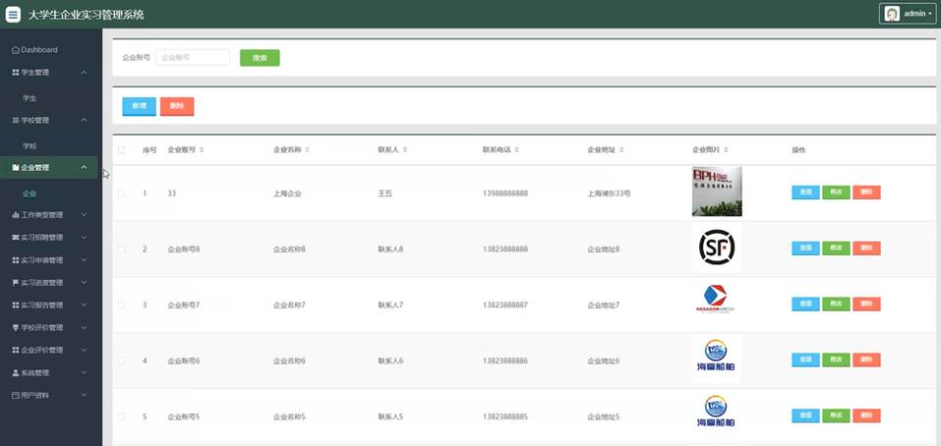Click 删除 for row 上海企业
Viewport: 941px width, 446px height.
click(866, 193)
